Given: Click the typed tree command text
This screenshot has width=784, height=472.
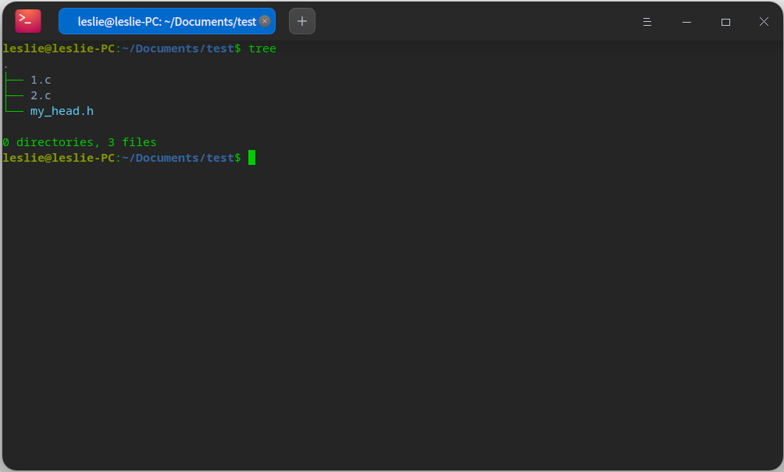Looking at the screenshot, I should click(262, 48).
